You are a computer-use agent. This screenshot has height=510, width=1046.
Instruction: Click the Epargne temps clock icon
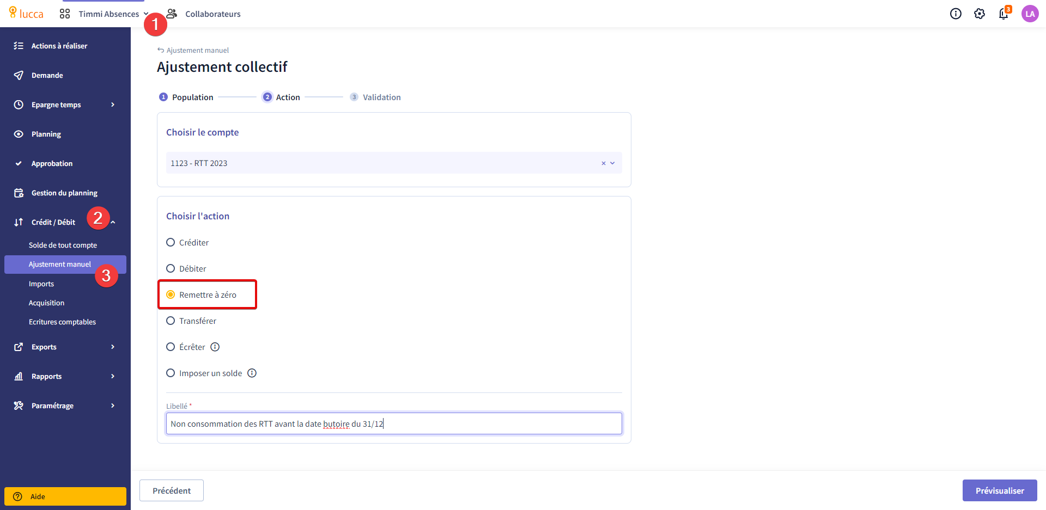19,105
